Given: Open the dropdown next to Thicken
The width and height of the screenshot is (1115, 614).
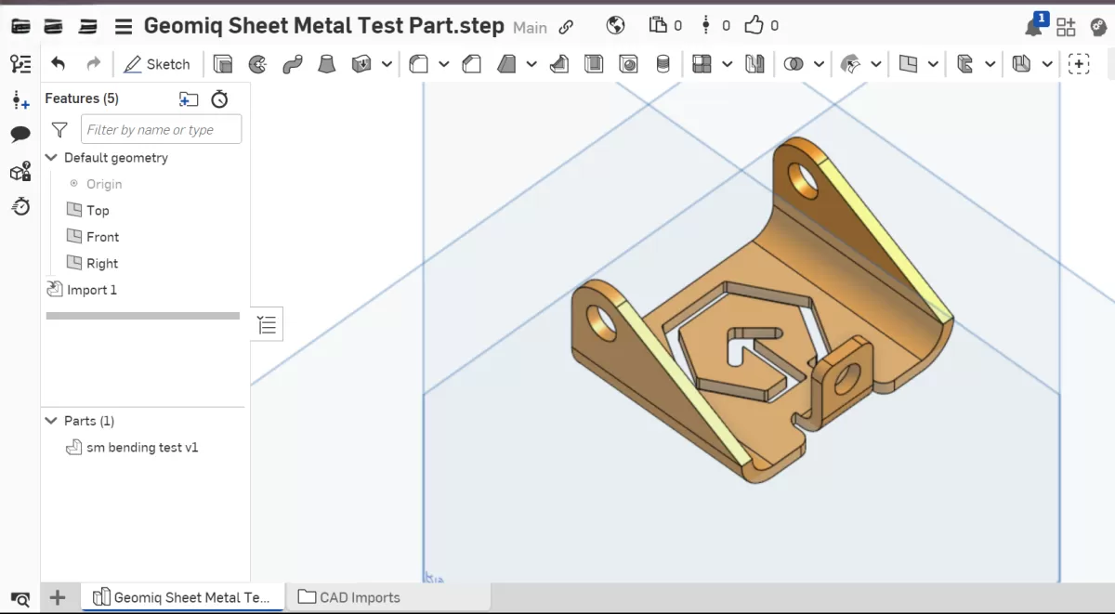Looking at the screenshot, I should tap(386, 64).
